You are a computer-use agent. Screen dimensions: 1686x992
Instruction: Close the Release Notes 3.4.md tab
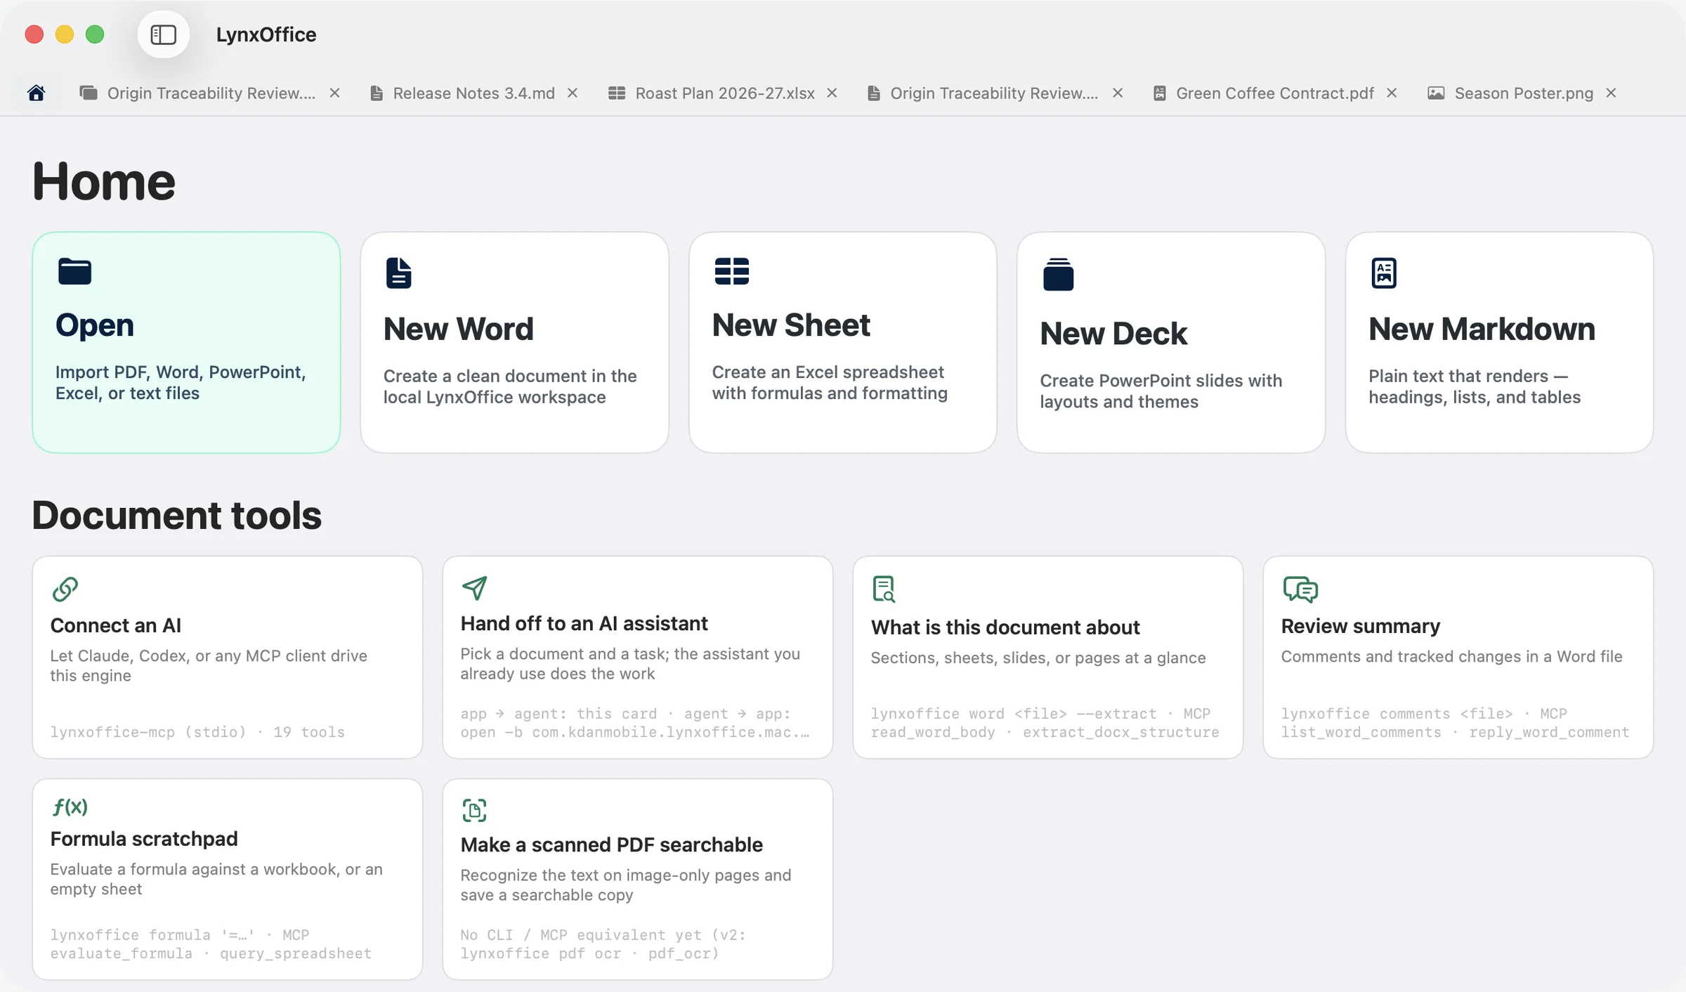click(x=573, y=93)
